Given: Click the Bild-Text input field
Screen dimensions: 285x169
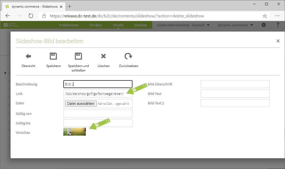Looking at the screenshot, I should (x=235, y=94).
